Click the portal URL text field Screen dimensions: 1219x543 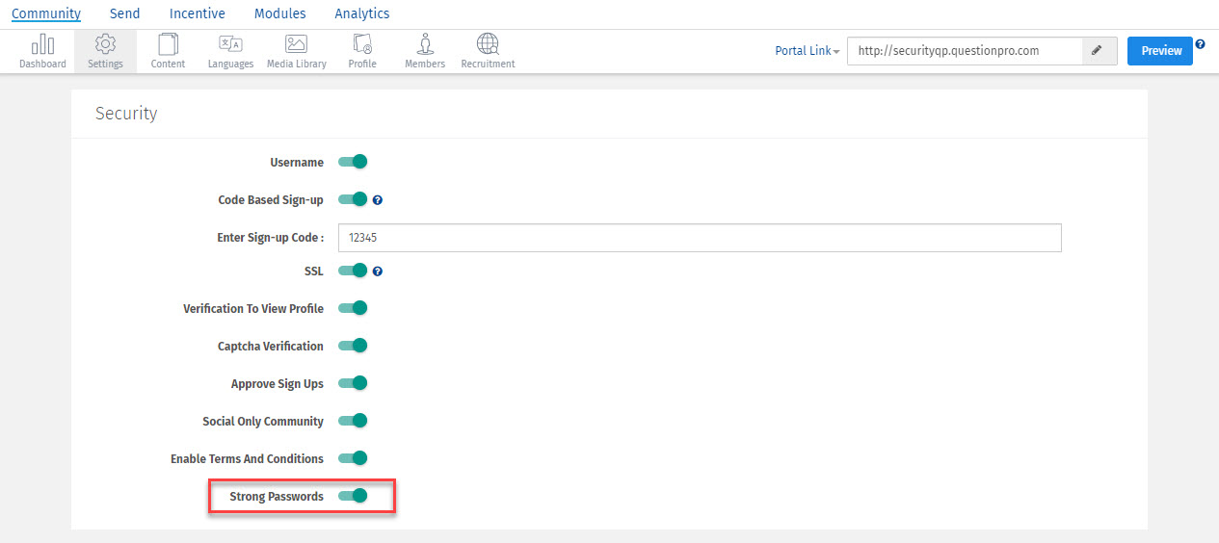pyautogui.click(x=964, y=51)
